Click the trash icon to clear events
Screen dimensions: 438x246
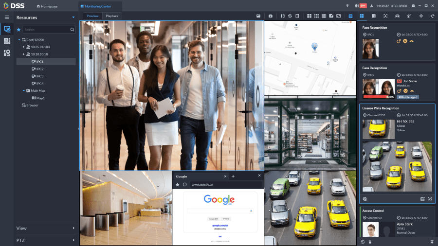tap(370, 242)
